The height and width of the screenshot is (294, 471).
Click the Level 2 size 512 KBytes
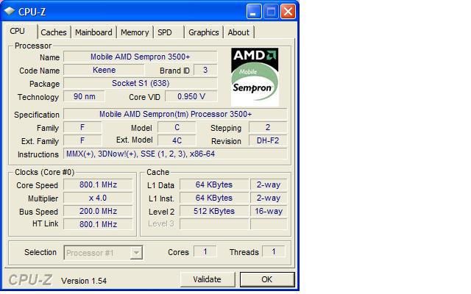pyautogui.click(x=214, y=211)
